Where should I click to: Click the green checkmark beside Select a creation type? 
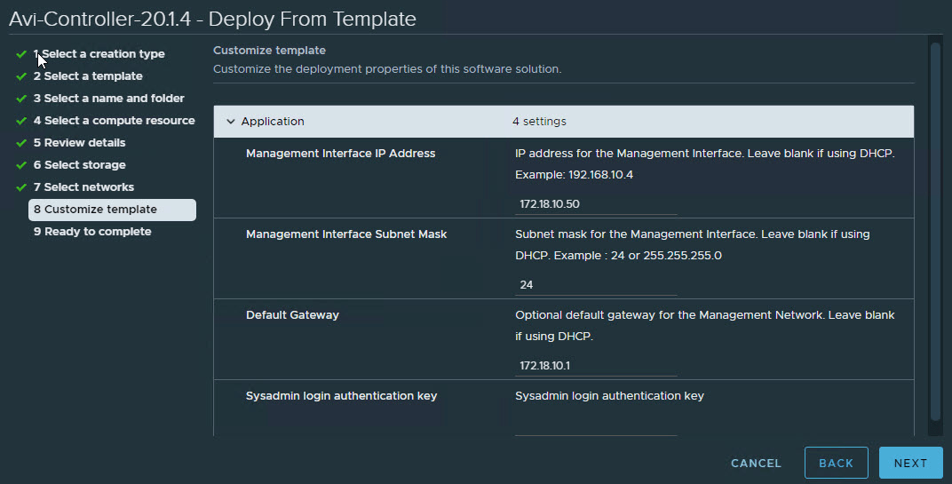pos(20,54)
